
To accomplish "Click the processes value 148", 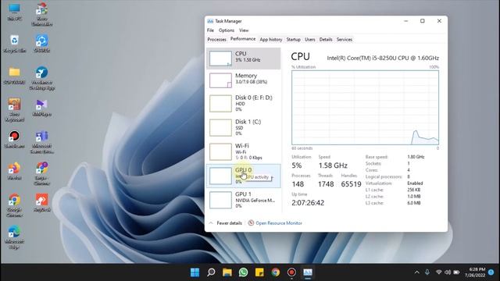I will pos(298,184).
